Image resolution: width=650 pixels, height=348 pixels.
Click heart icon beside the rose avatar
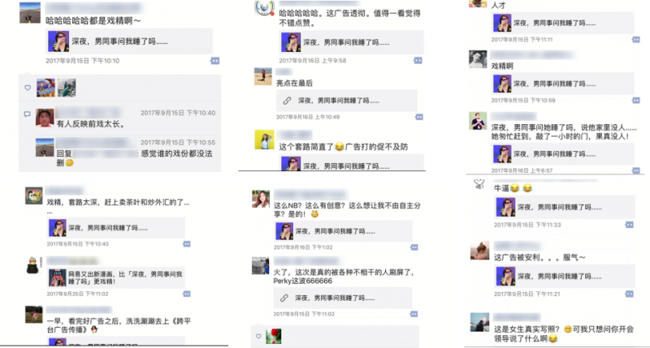pyautogui.click(x=258, y=336)
